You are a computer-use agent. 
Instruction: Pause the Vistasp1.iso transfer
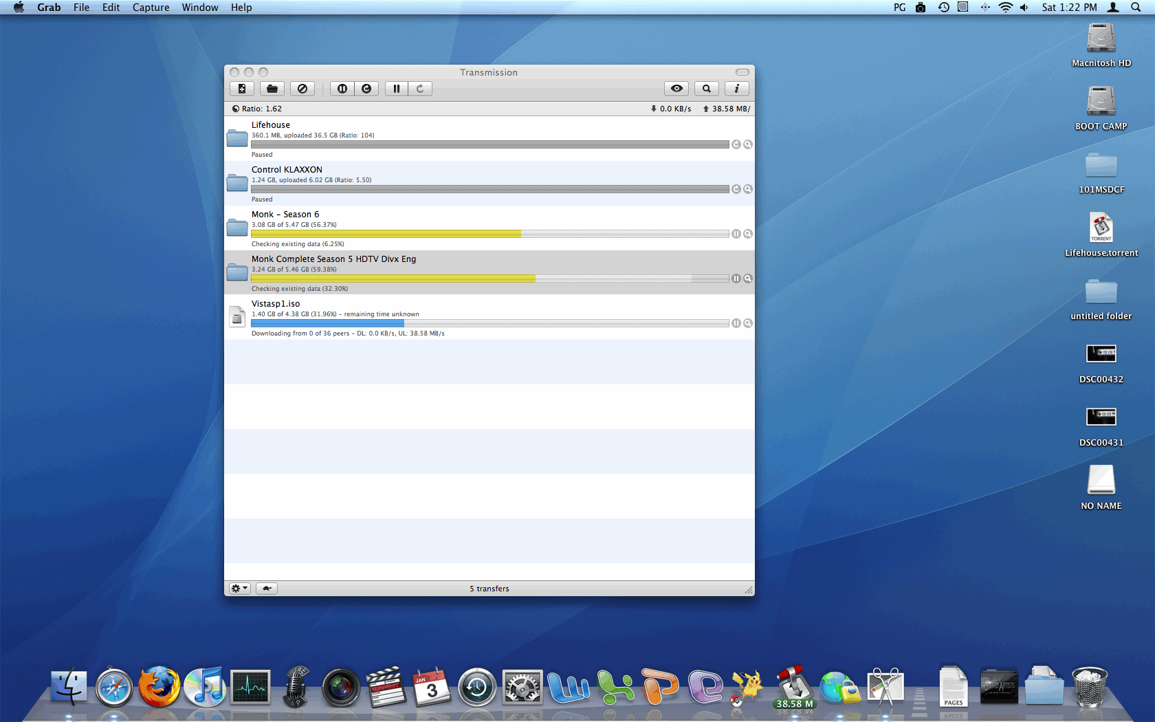click(736, 323)
